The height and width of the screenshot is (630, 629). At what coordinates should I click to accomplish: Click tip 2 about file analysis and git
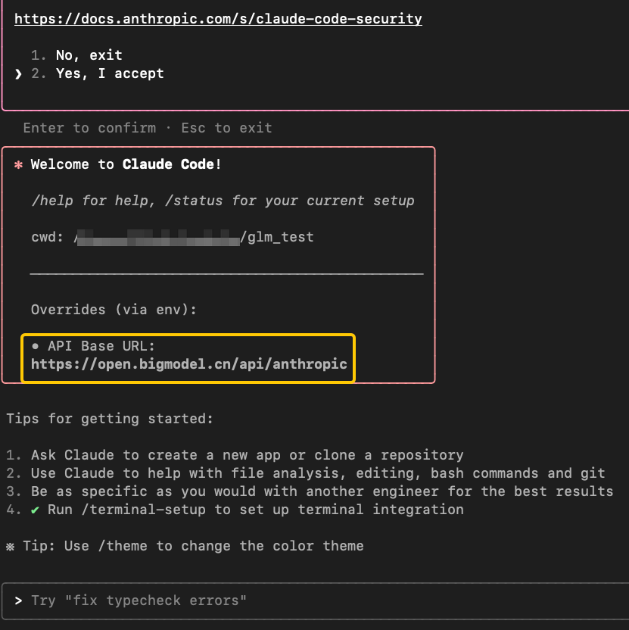306,473
